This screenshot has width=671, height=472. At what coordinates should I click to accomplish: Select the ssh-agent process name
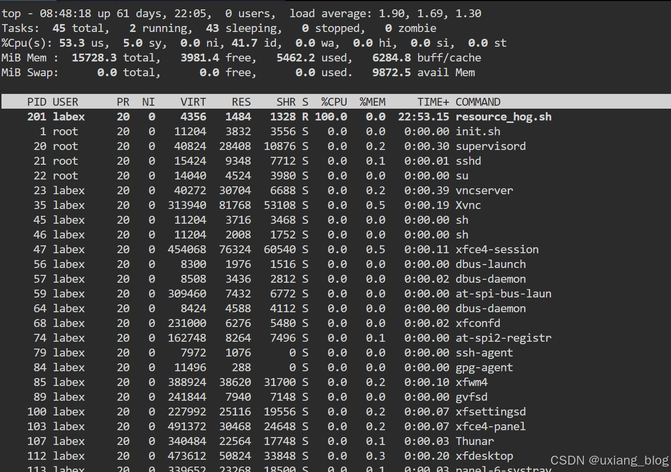tap(485, 353)
